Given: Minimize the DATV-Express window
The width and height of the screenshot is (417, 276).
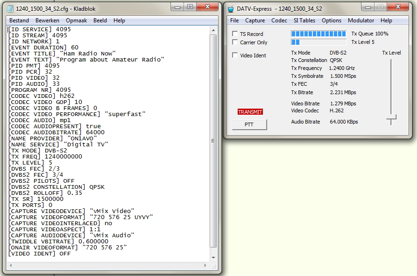Looking at the screenshot, I should (x=368, y=7).
